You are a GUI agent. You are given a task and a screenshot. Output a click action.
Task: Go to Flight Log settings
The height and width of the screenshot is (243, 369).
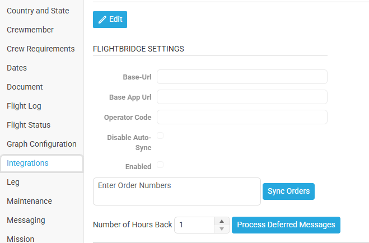click(x=24, y=106)
